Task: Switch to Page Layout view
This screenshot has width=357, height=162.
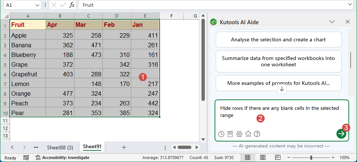Action: pyautogui.click(x=263, y=158)
